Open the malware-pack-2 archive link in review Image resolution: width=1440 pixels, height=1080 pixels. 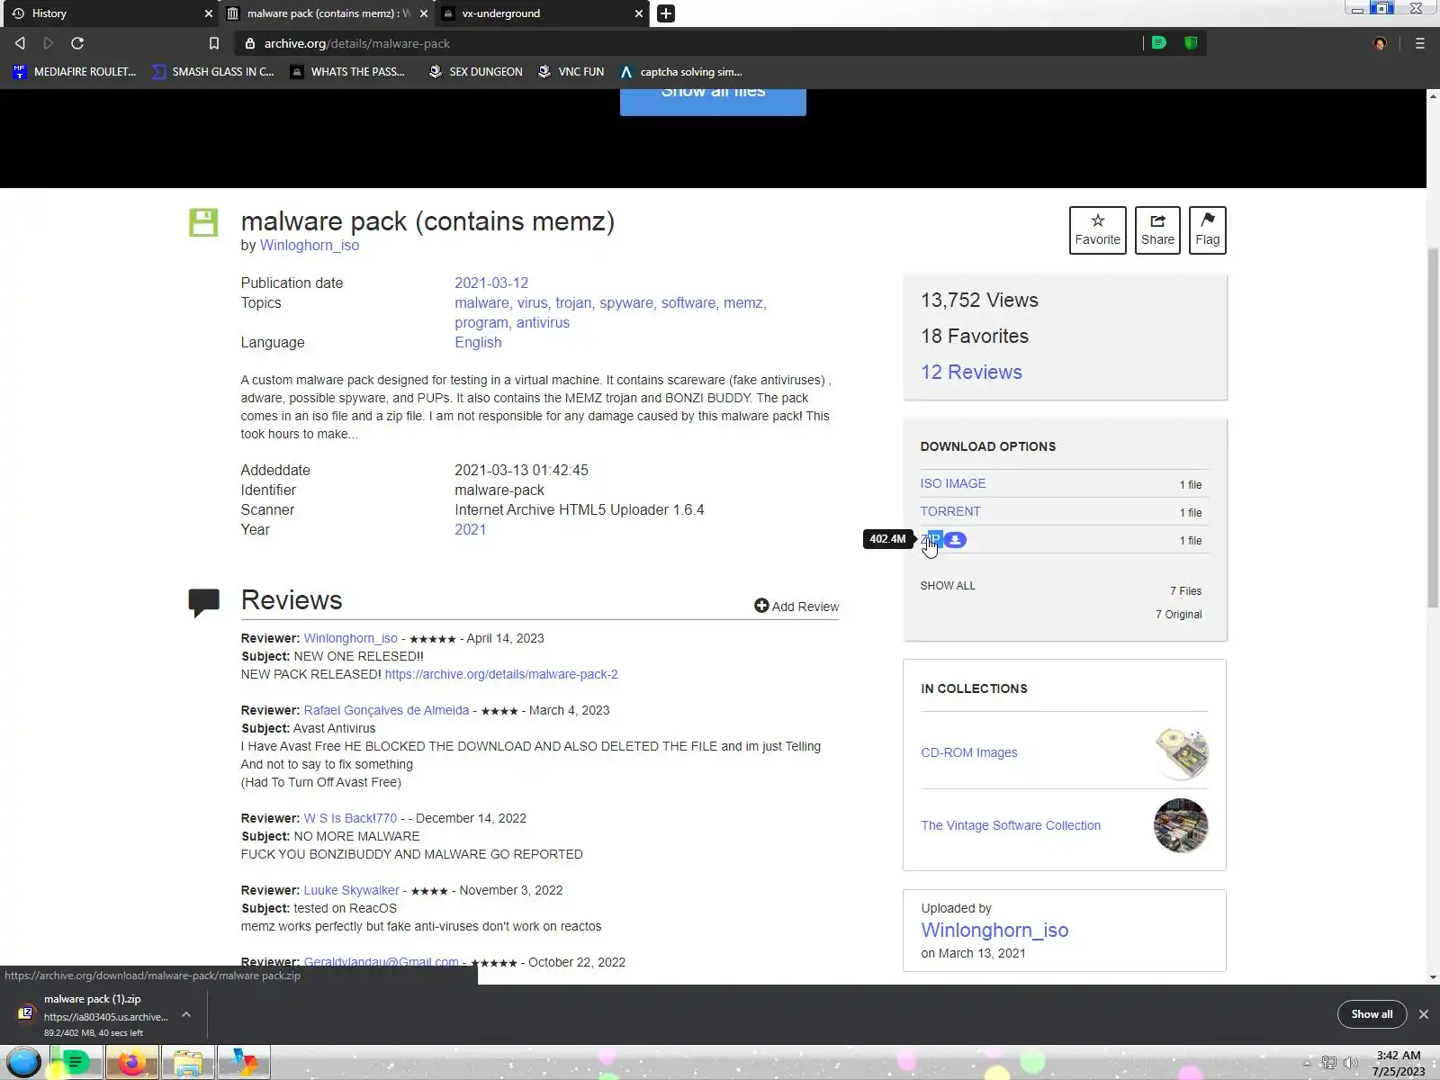[x=501, y=674]
